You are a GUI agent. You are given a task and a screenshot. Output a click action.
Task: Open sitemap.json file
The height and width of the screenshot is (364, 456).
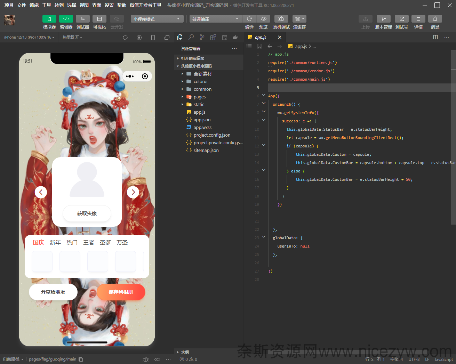pyautogui.click(x=209, y=150)
